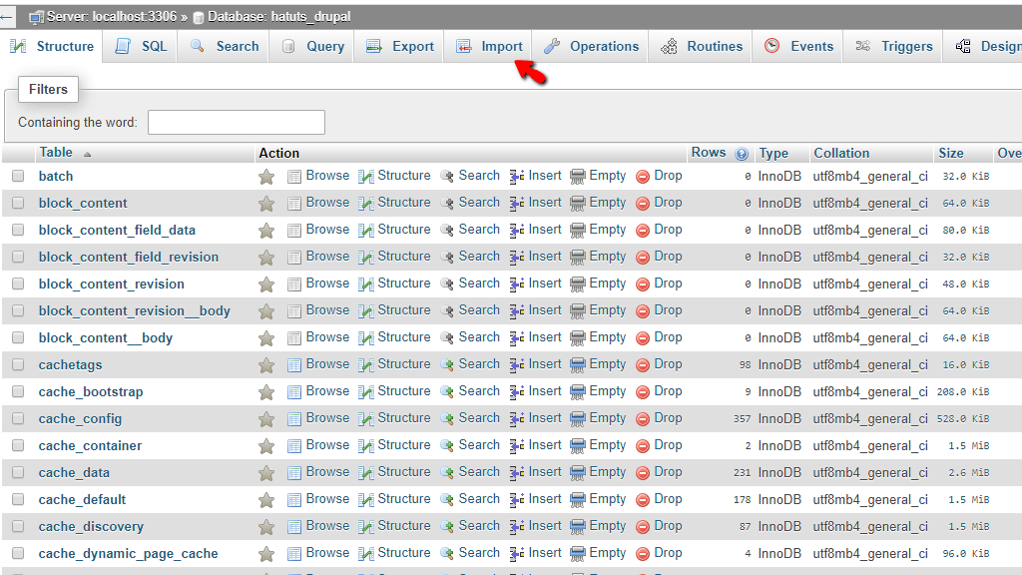
Task: Switch to the Structure tab
Action: [51, 46]
